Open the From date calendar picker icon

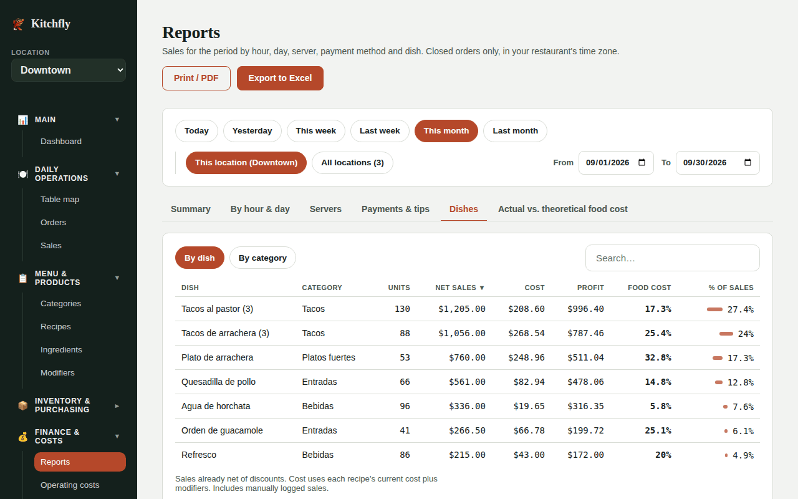pyautogui.click(x=642, y=163)
